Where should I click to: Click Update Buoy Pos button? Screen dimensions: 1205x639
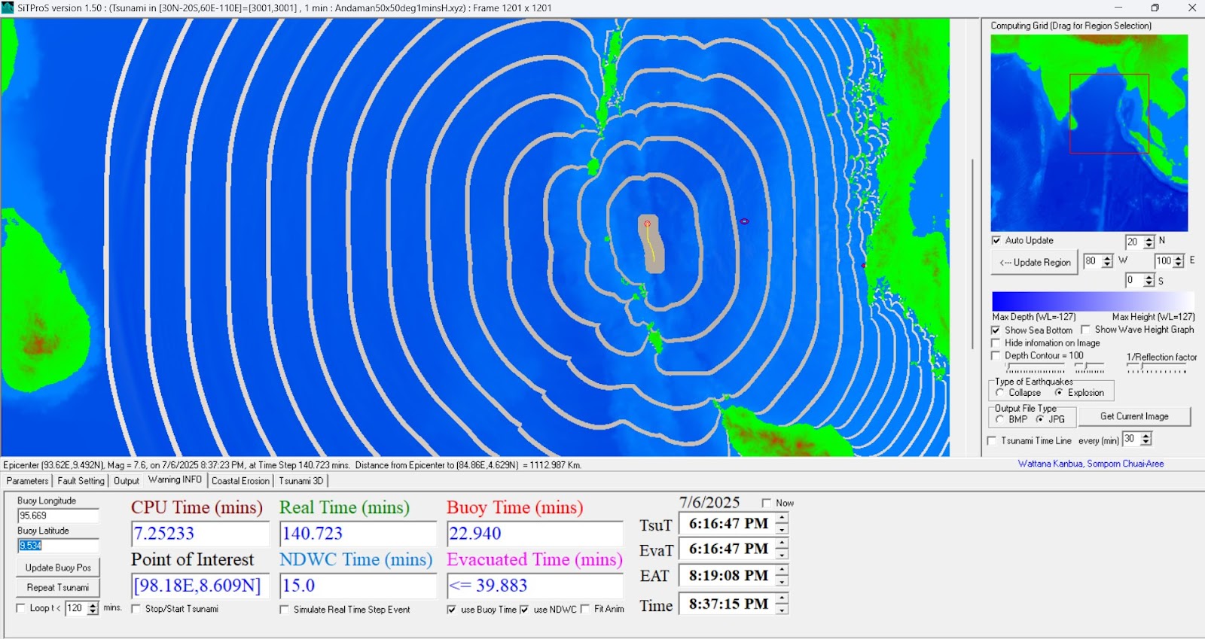[x=58, y=567]
